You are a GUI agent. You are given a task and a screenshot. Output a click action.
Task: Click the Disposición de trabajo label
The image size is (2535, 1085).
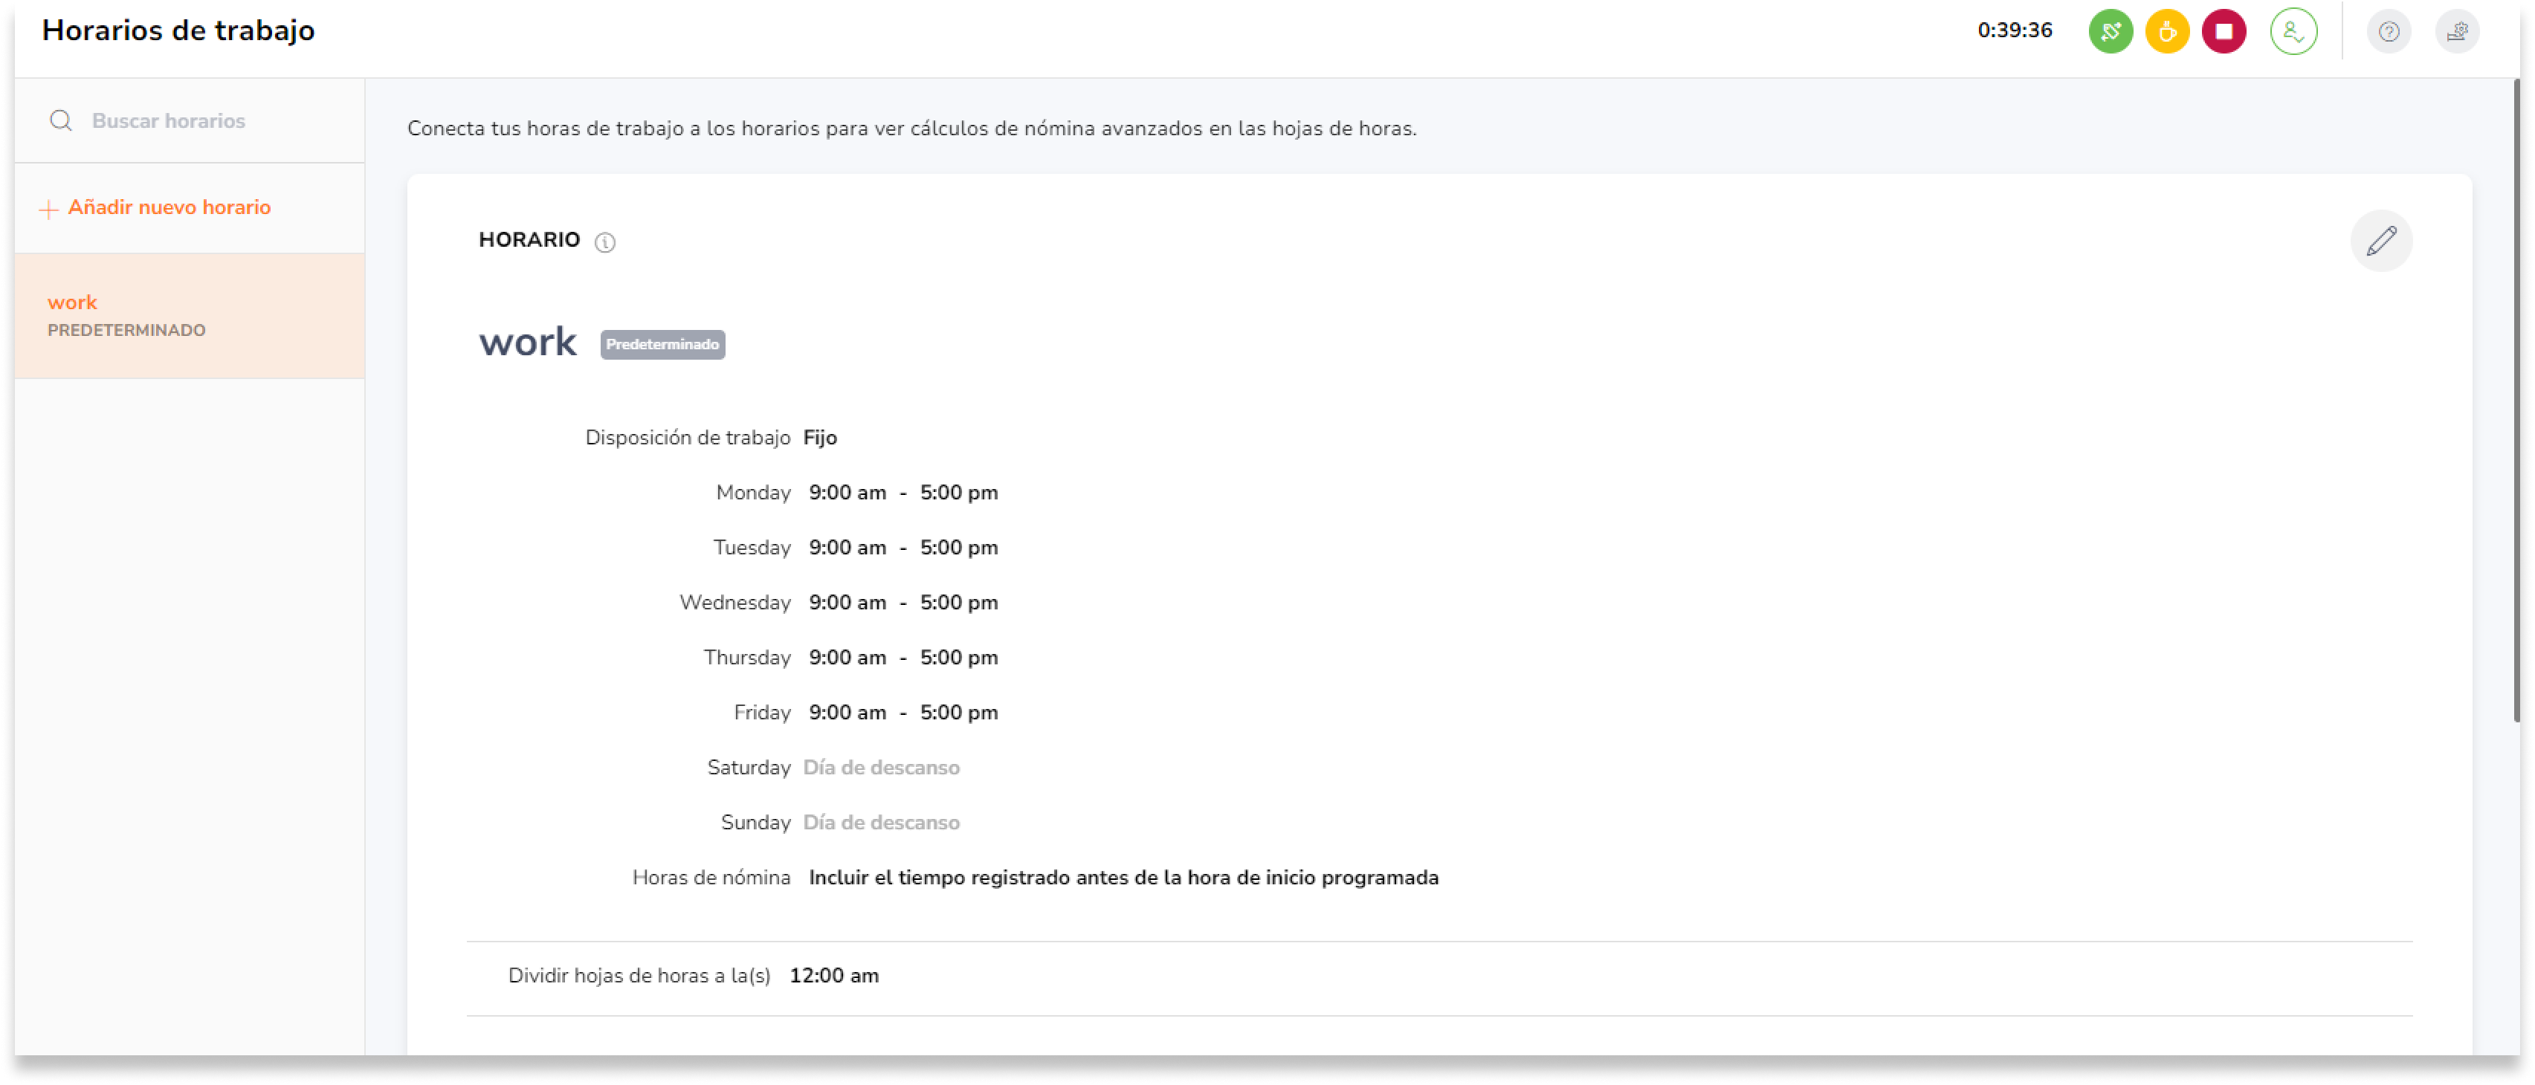[x=687, y=438]
